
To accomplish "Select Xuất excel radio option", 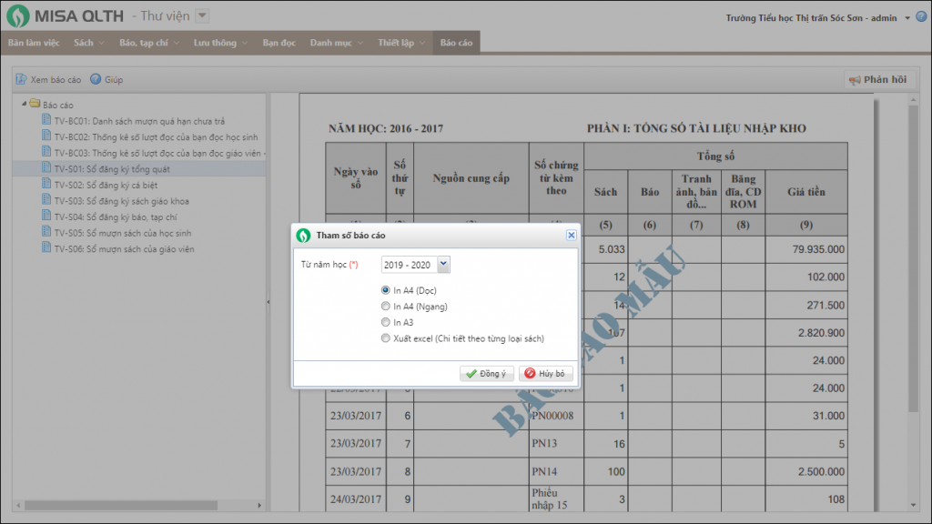I will [386, 338].
